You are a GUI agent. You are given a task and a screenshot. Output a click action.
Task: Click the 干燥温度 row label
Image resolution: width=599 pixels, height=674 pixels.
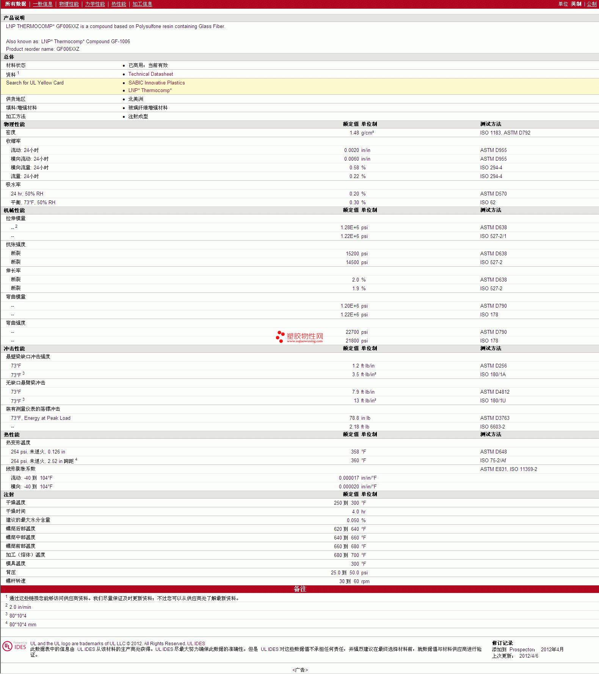point(16,503)
